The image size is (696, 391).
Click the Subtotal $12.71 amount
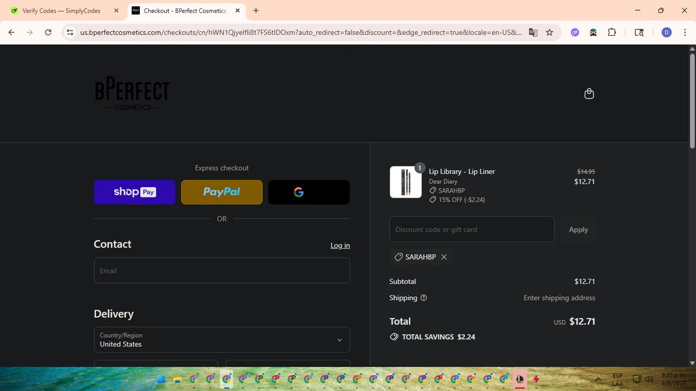[585, 282]
